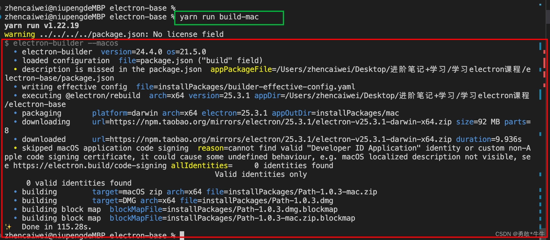Click the 'yarn run v1.22.19' line

(42, 26)
